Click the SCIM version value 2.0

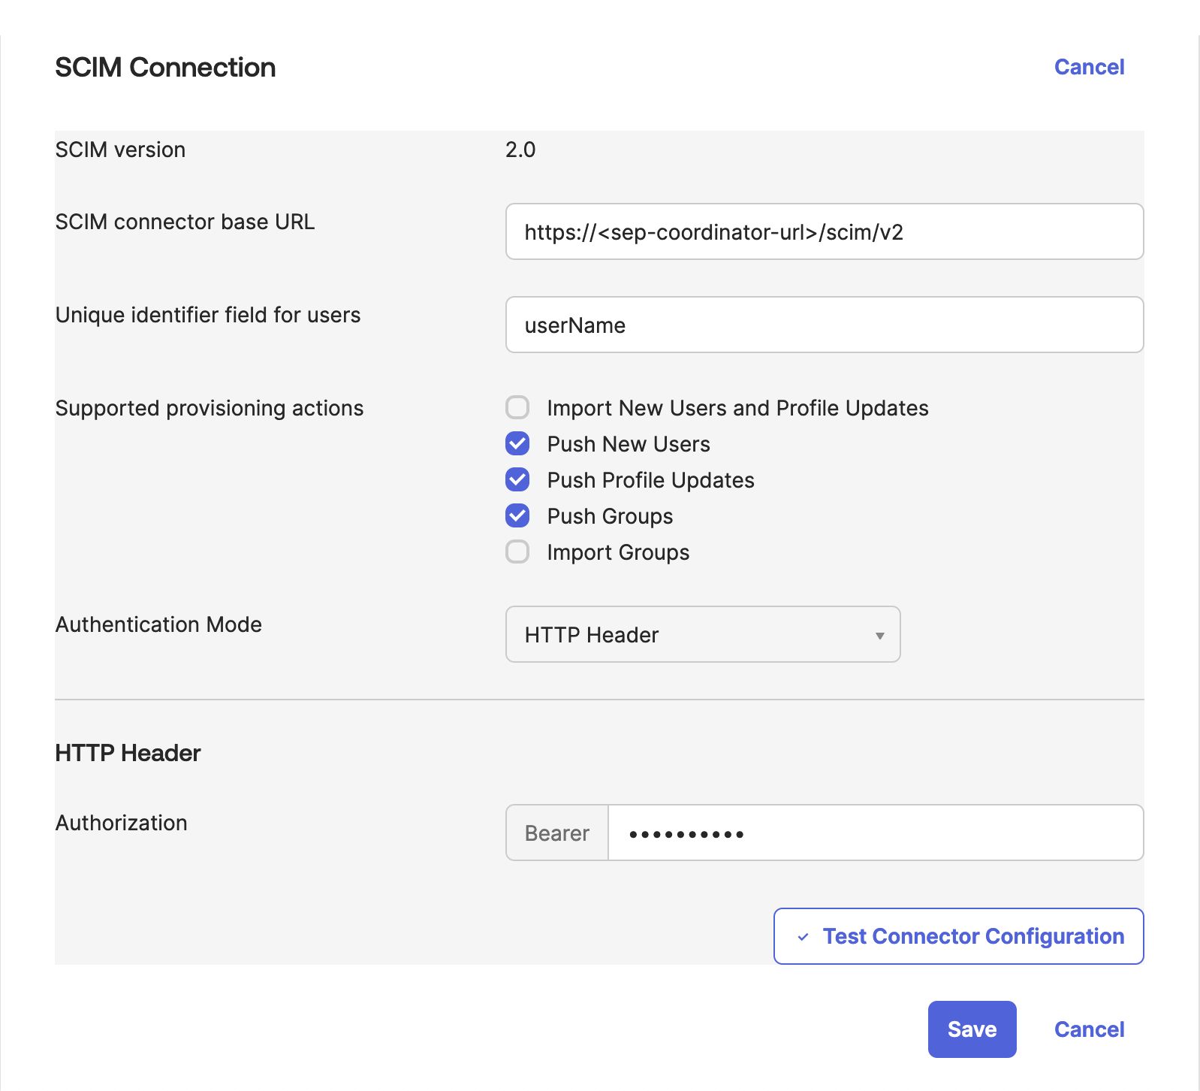tap(520, 150)
